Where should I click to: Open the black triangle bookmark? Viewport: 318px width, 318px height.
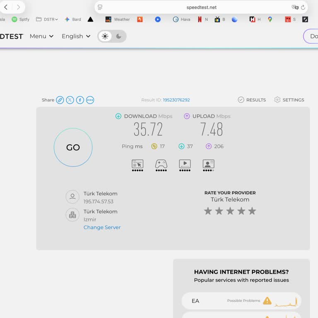(90, 19)
